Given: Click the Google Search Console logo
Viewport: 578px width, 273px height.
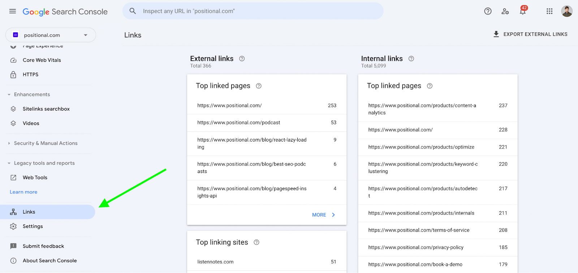Looking at the screenshot, I should pos(65,12).
